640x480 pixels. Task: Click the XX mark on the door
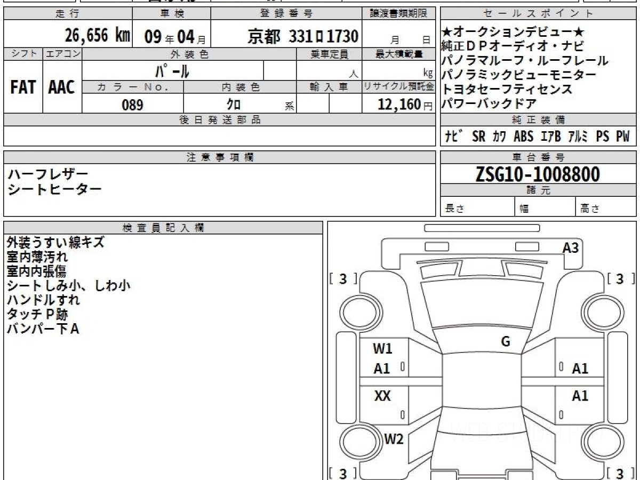pyautogui.click(x=382, y=396)
